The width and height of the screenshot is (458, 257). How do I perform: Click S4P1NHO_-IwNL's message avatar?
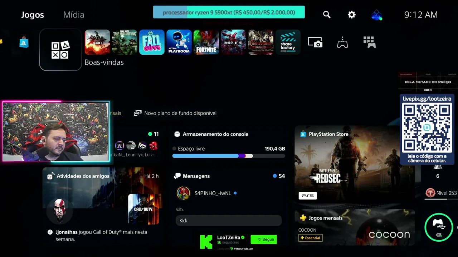(183, 193)
